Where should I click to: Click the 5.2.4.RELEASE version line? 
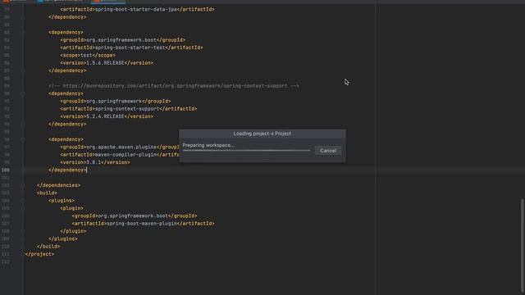[x=107, y=116]
